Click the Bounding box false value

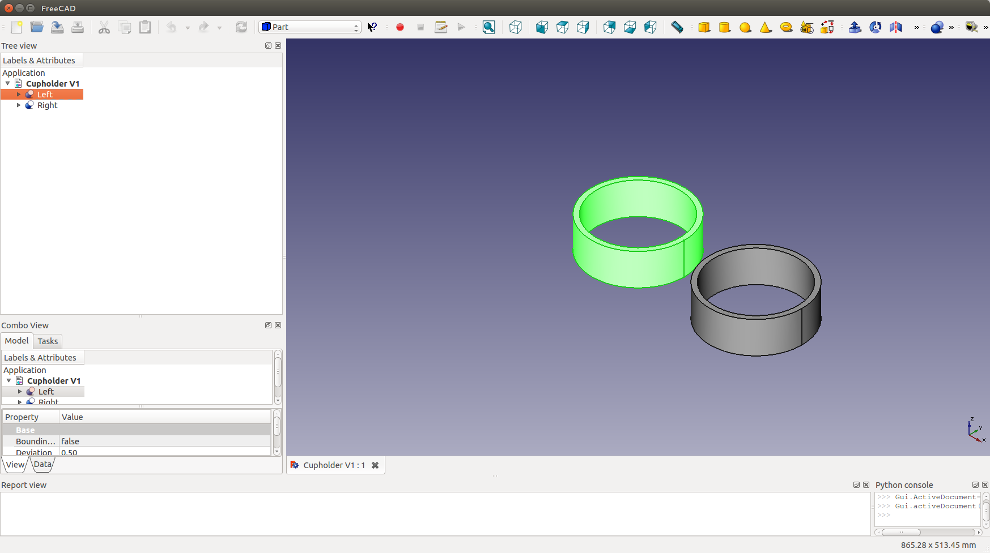click(165, 441)
